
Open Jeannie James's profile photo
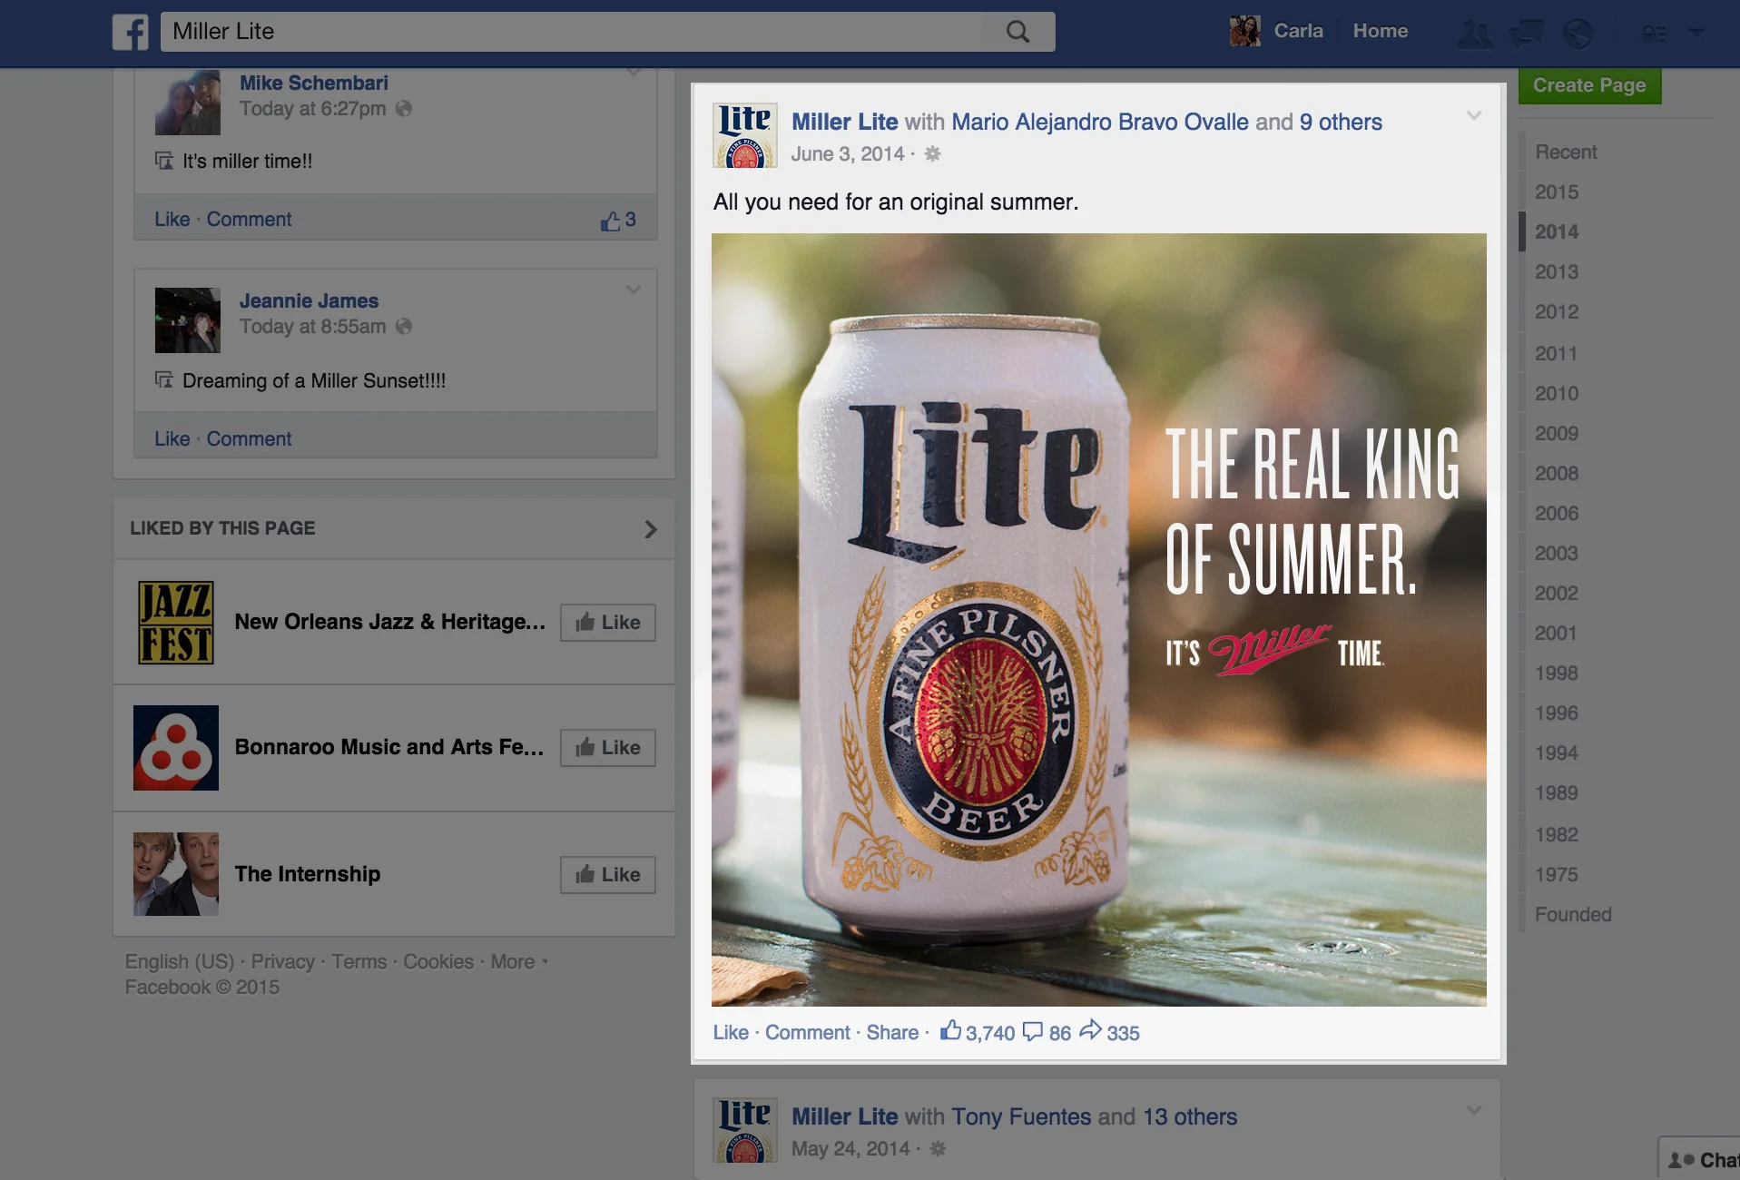coord(188,320)
